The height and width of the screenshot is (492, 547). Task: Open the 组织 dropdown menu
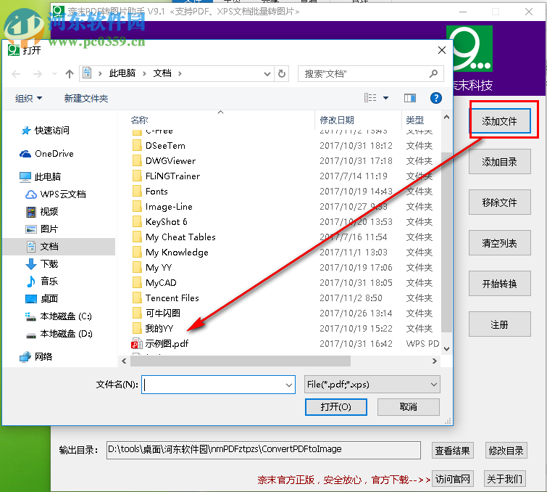coord(28,98)
